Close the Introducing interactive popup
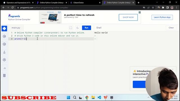The height and width of the screenshot is (101, 180). pyautogui.click(x=172, y=69)
